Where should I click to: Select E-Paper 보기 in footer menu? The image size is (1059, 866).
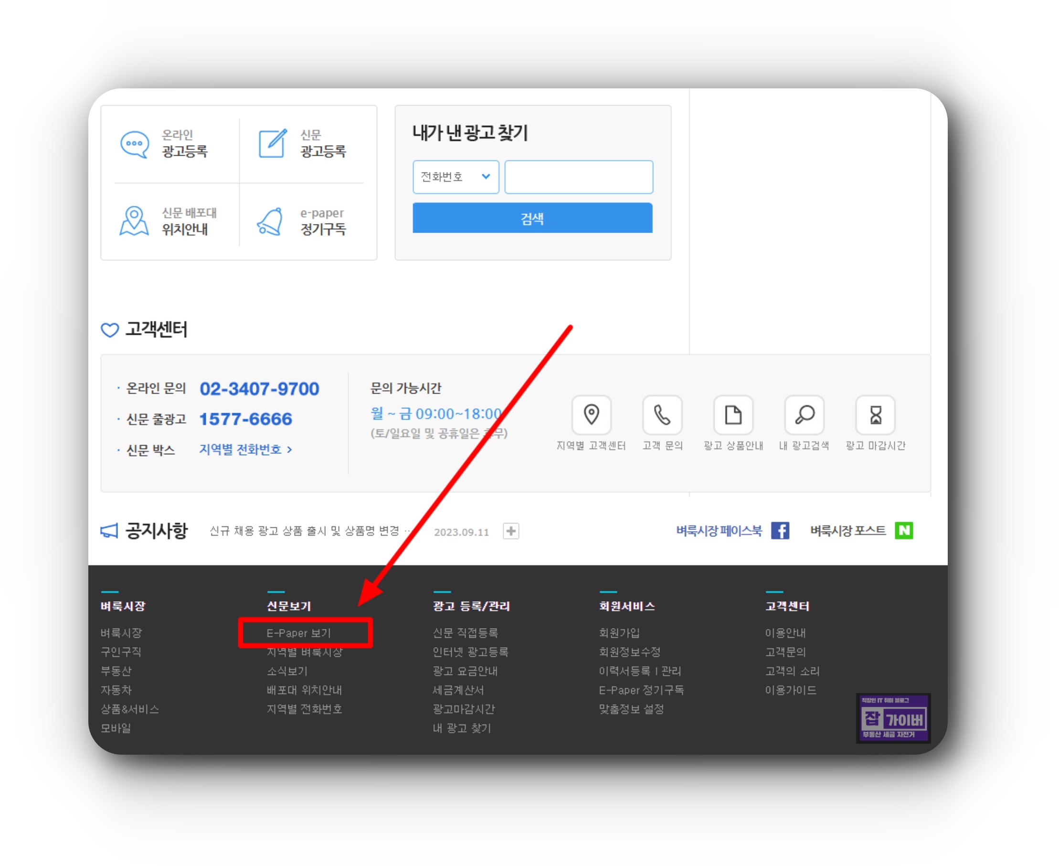299,633
